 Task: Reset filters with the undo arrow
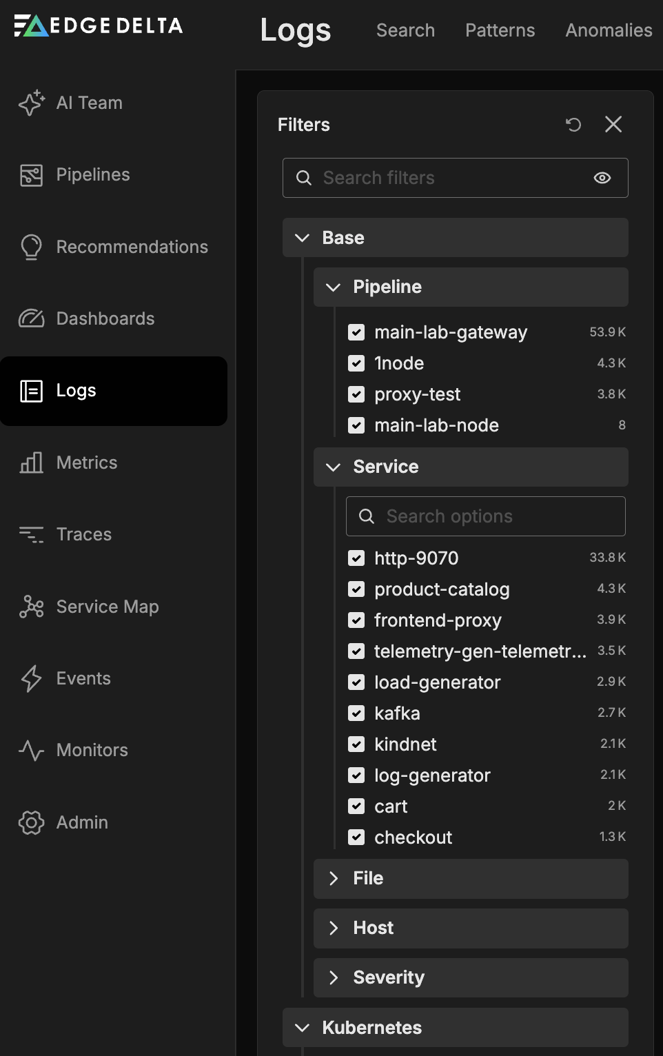point(573,125)
